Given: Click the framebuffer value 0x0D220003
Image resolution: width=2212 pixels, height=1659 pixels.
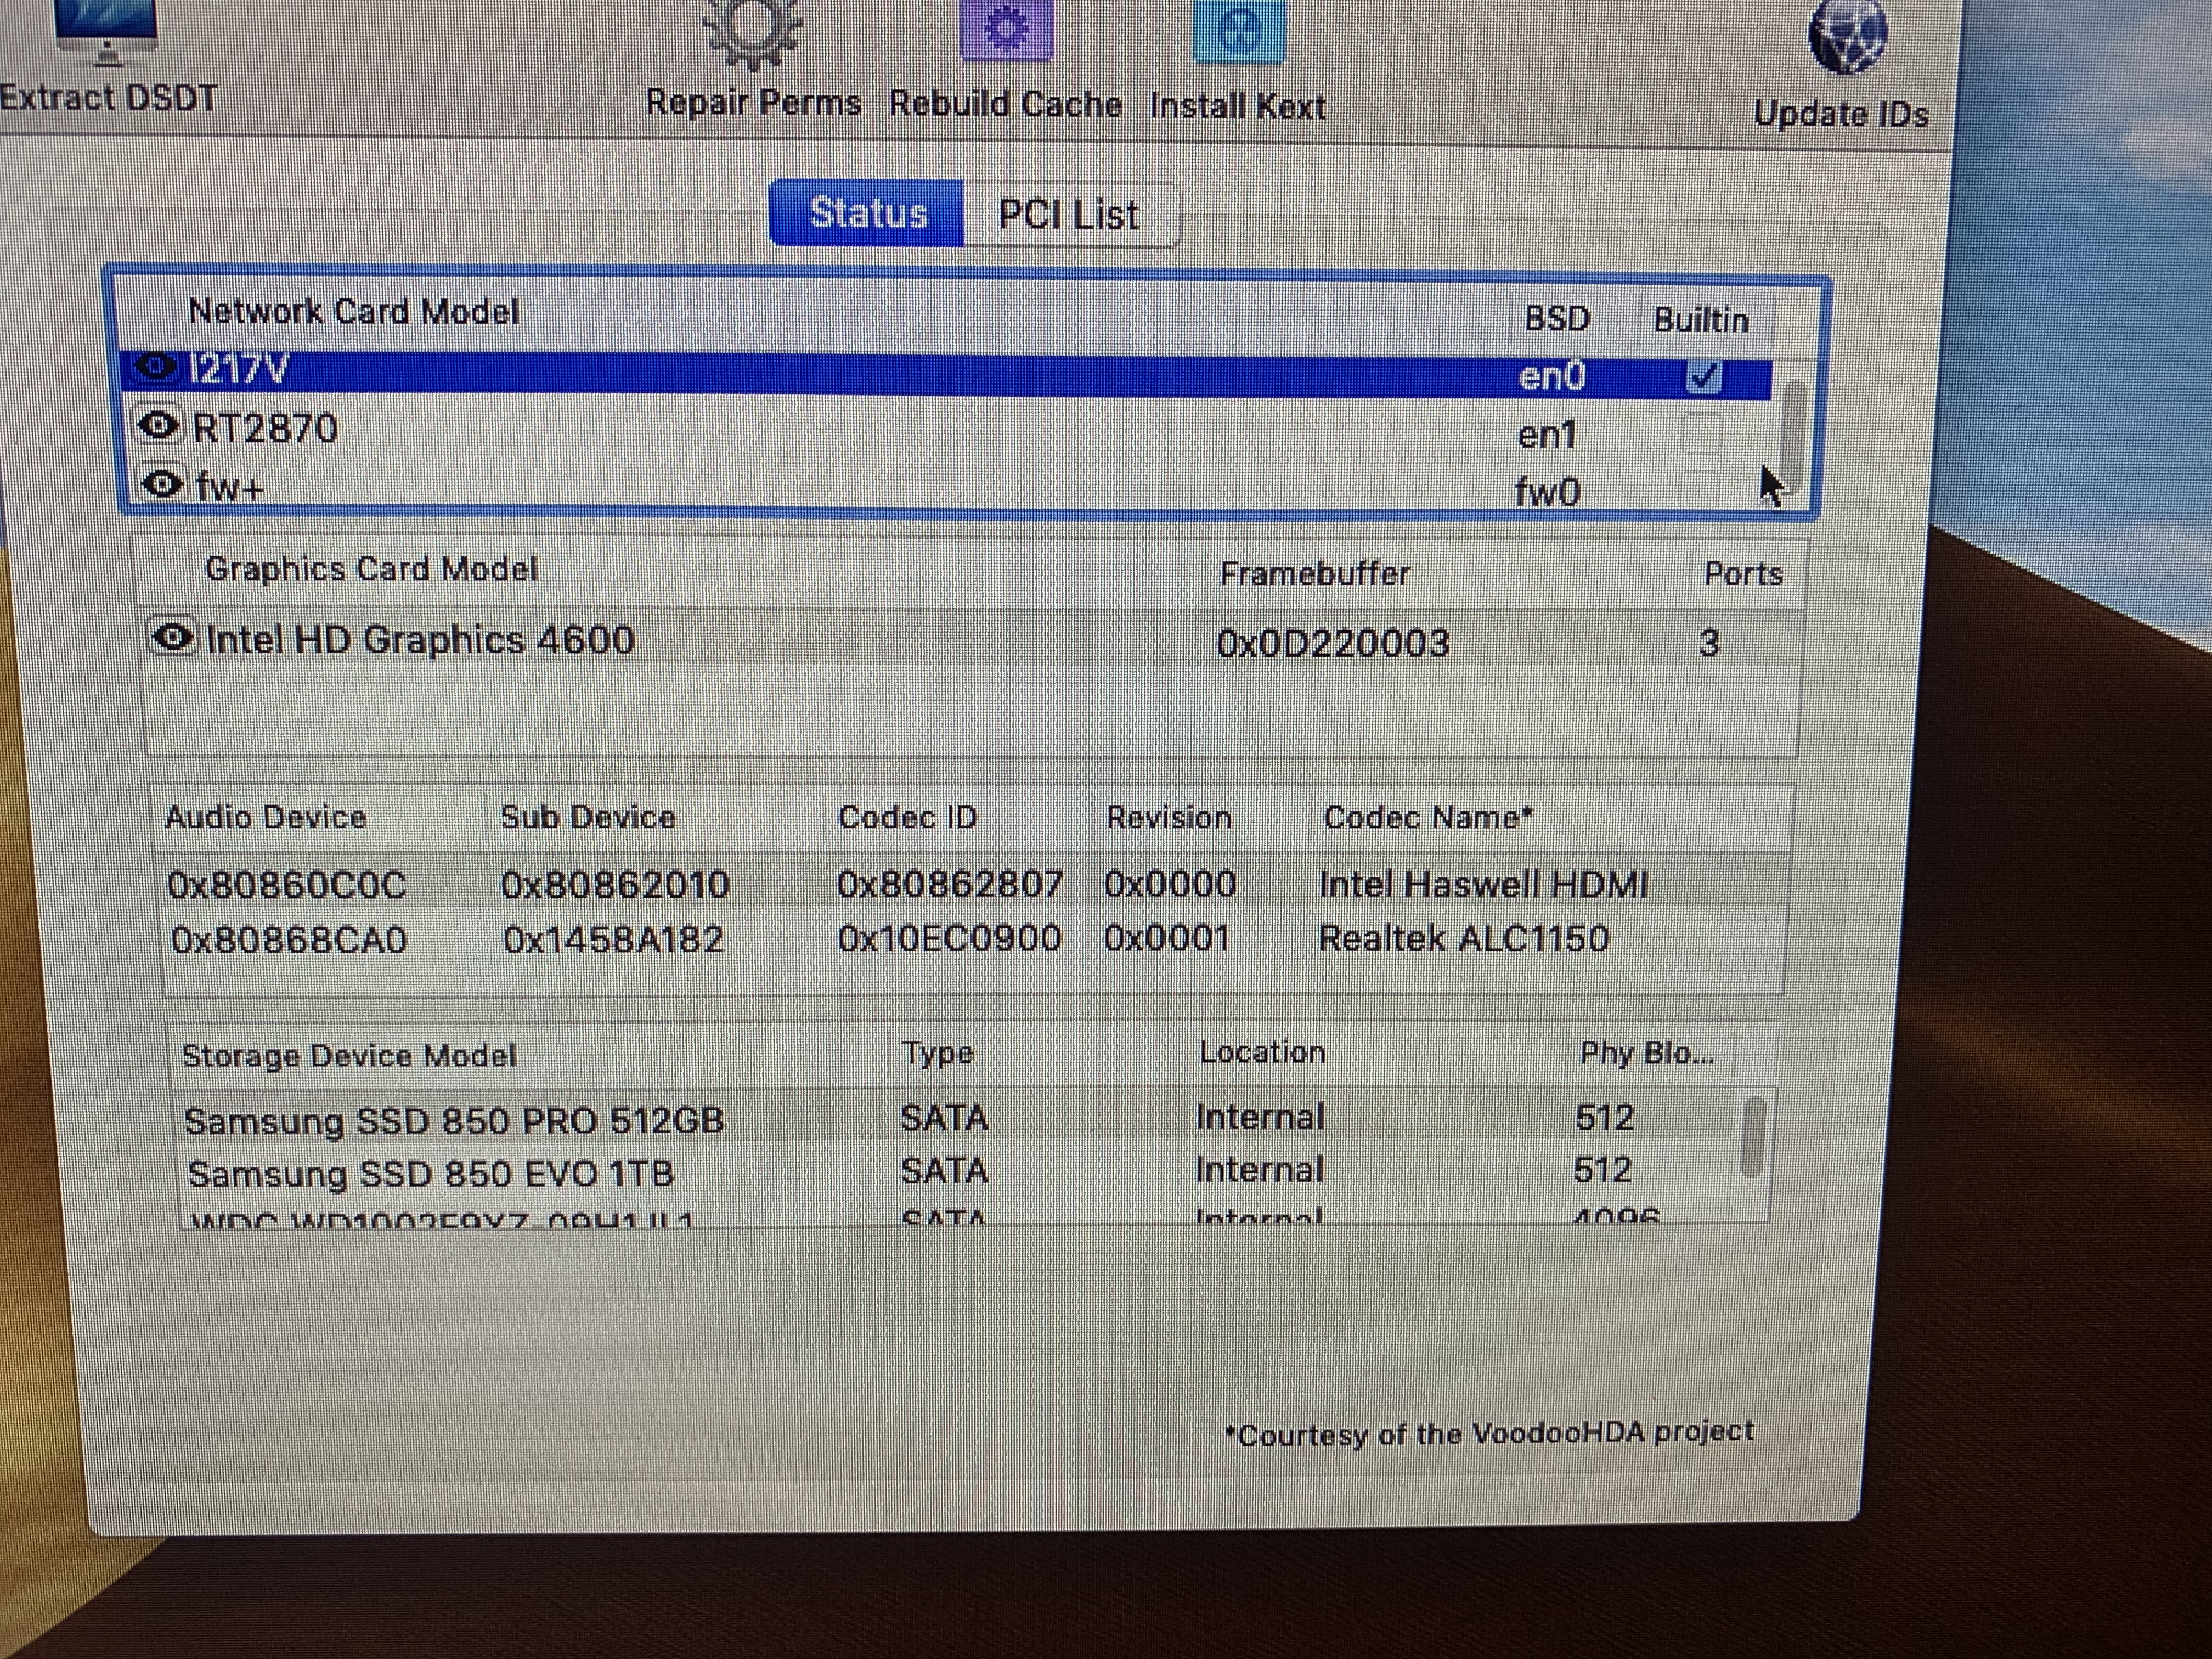Looking at the screenshot, I should [x=1333, y=643].
